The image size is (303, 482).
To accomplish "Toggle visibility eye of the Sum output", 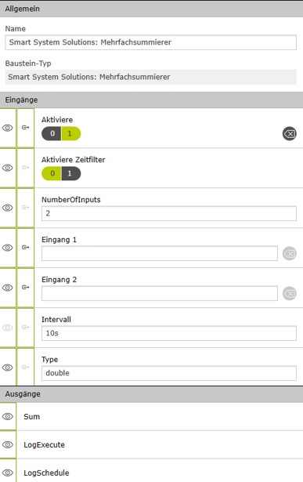I will (8, 416).
